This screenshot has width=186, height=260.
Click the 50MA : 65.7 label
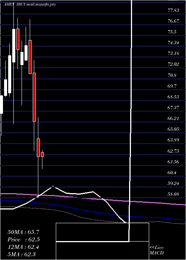pos(23,232)
